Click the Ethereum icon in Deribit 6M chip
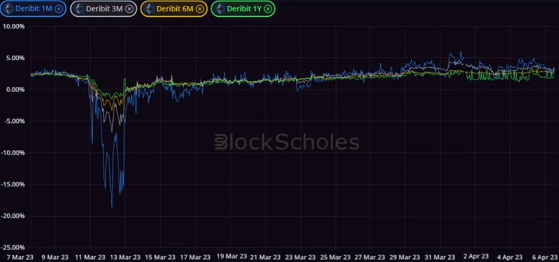Image resolution: width=559 pixels, height=262 pixels. [x=149, y=9]
